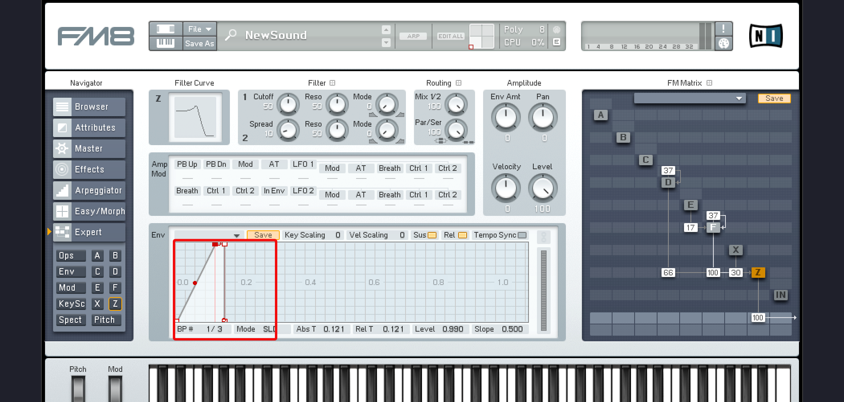Open the File dropdown menu
Viewport: 844px width, 402px height.
pyautogui.click(x=200, y=29)
